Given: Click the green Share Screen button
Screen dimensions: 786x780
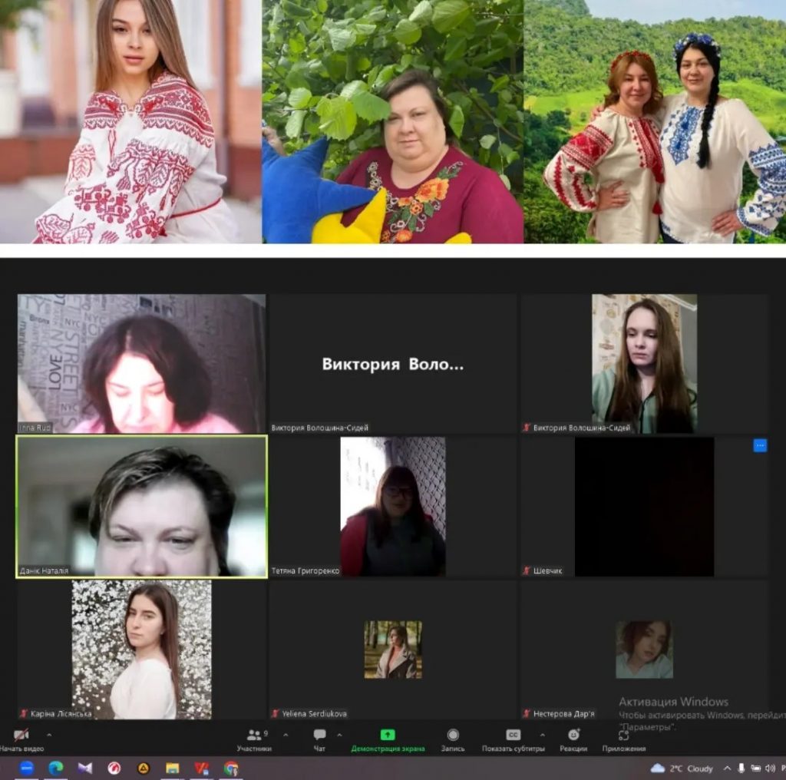Looking at the screenshot, I should [x=388, y=735].
